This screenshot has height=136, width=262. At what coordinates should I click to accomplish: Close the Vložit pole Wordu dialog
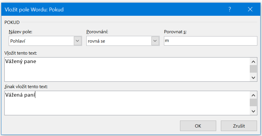pos(250,9)
